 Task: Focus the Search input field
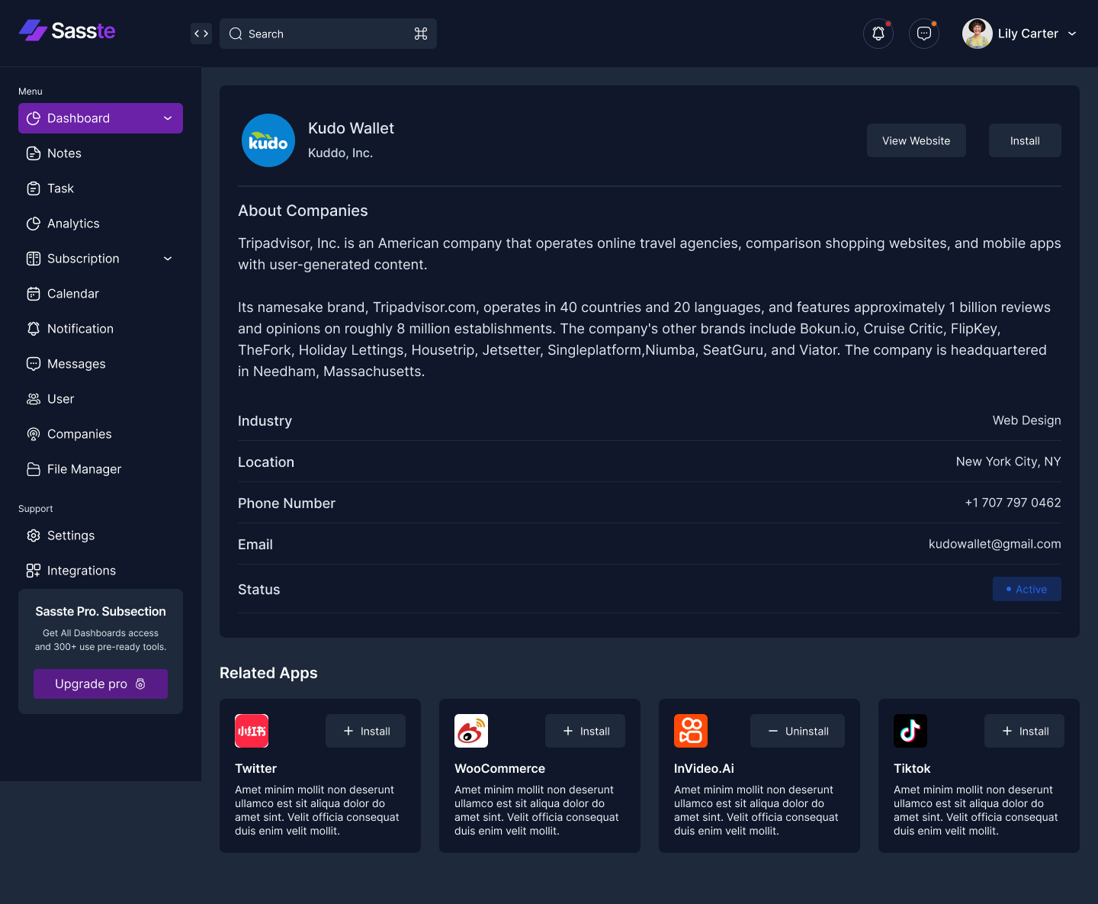coord(328,34)
